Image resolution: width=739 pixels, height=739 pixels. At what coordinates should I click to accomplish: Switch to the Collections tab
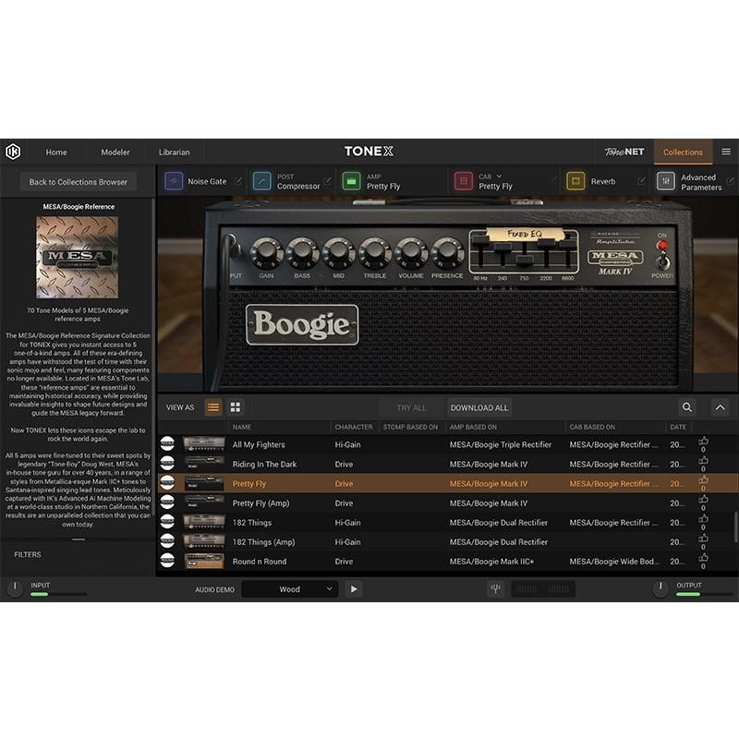click(684, 151)
